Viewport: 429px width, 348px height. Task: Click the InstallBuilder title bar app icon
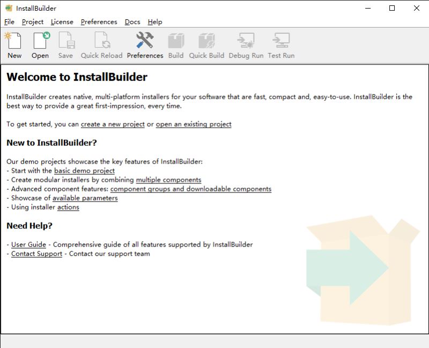[x=9, y=8]
